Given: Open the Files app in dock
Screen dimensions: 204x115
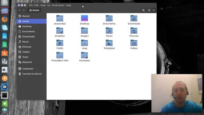Looking at the screenshot, I should (x=4, y=11).
